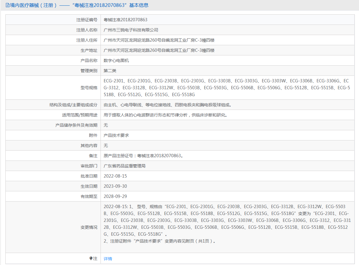Click the 备注 original registration number text

point(143,156)
